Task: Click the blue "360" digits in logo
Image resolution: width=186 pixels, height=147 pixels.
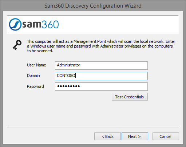Action: coord(50,24)
